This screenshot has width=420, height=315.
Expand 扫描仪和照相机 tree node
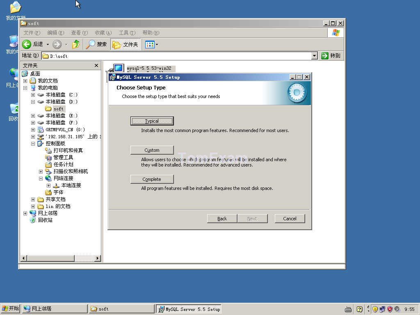pos(41,171)
